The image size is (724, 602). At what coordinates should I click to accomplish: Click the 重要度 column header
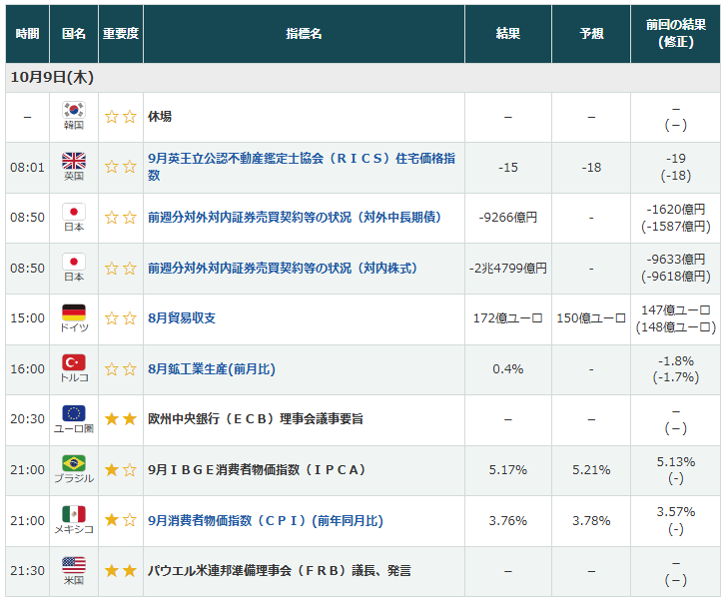(120, 34)
